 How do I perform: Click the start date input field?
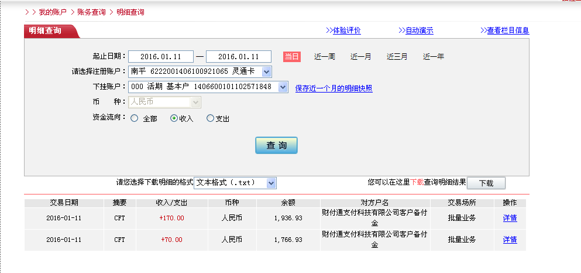click(x=160, y=57)
